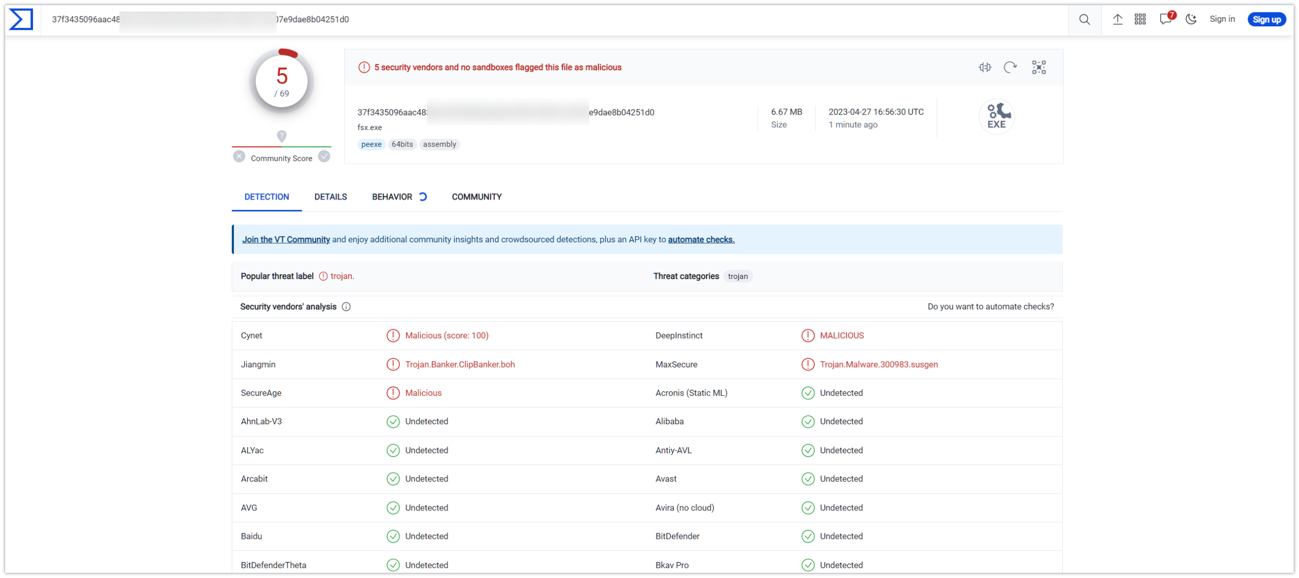Image resolution: width=1299 pixels, height=578 pixels.
Task: Click the community score question pin icon
Action: tap(281, 136)
